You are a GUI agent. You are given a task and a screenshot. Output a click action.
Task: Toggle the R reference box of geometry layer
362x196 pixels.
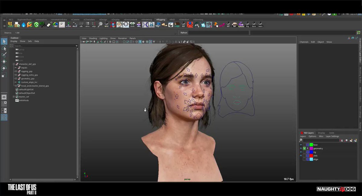(308, 148)
